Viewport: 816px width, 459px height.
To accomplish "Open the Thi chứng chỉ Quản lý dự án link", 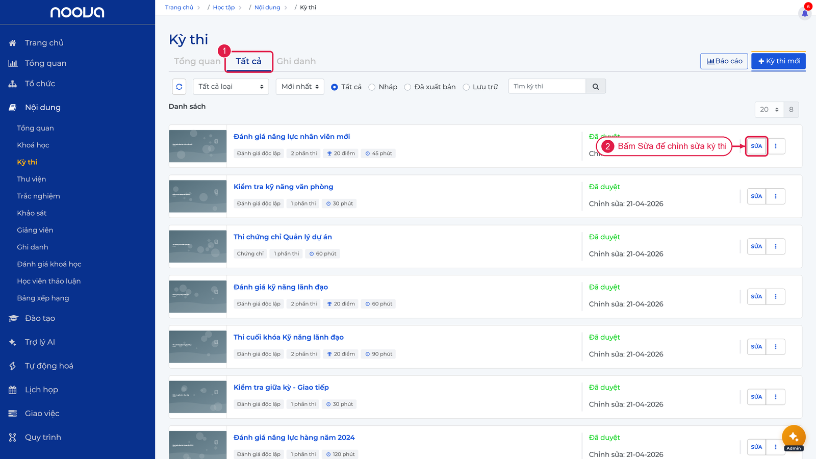I will (283, 237).
